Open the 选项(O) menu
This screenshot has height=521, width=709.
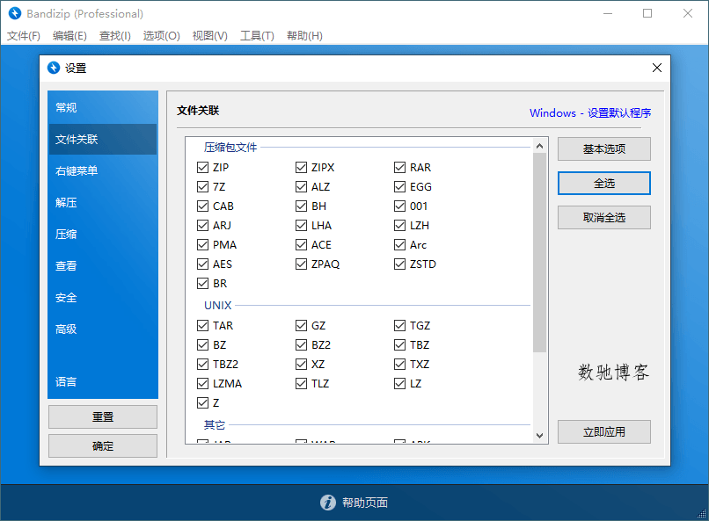[162, 36]
